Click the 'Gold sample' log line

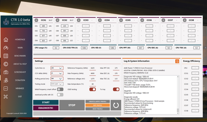(144, 101)
